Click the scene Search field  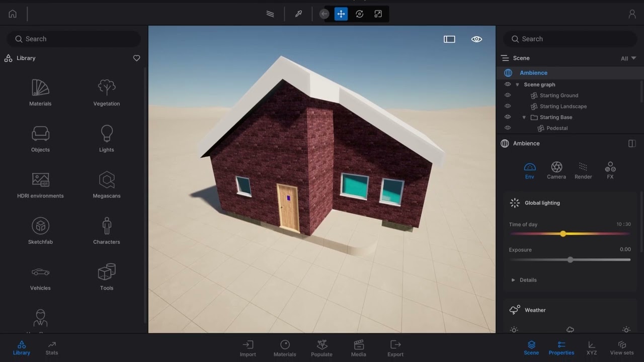tap(570, 39)
